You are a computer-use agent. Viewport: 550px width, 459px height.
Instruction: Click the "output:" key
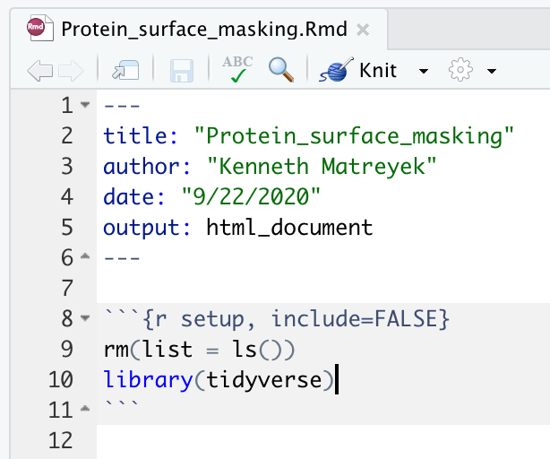point(147,228)
